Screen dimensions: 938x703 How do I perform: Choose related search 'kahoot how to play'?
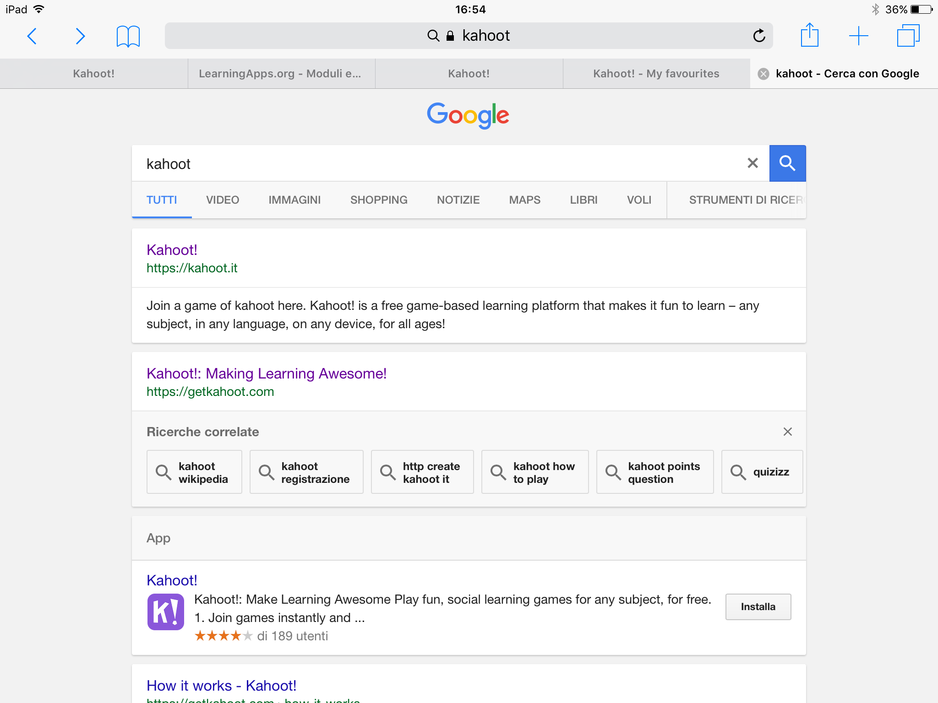coord(534,472)
